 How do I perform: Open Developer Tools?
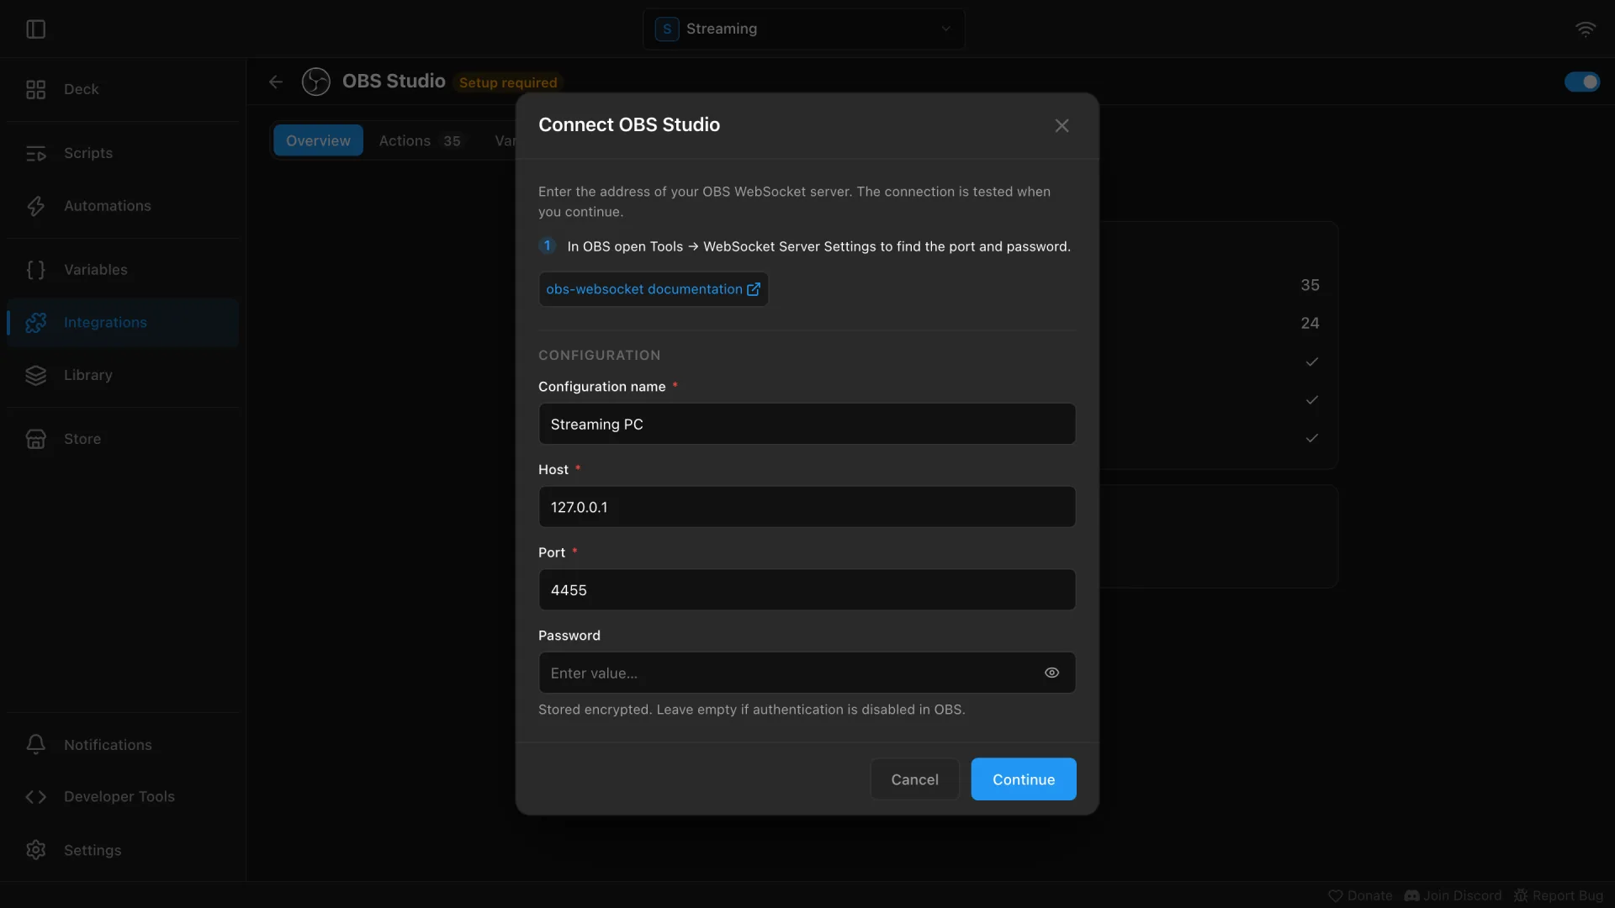point(123,797)
